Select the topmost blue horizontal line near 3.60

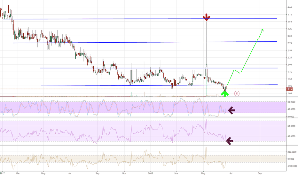point(140,19)
